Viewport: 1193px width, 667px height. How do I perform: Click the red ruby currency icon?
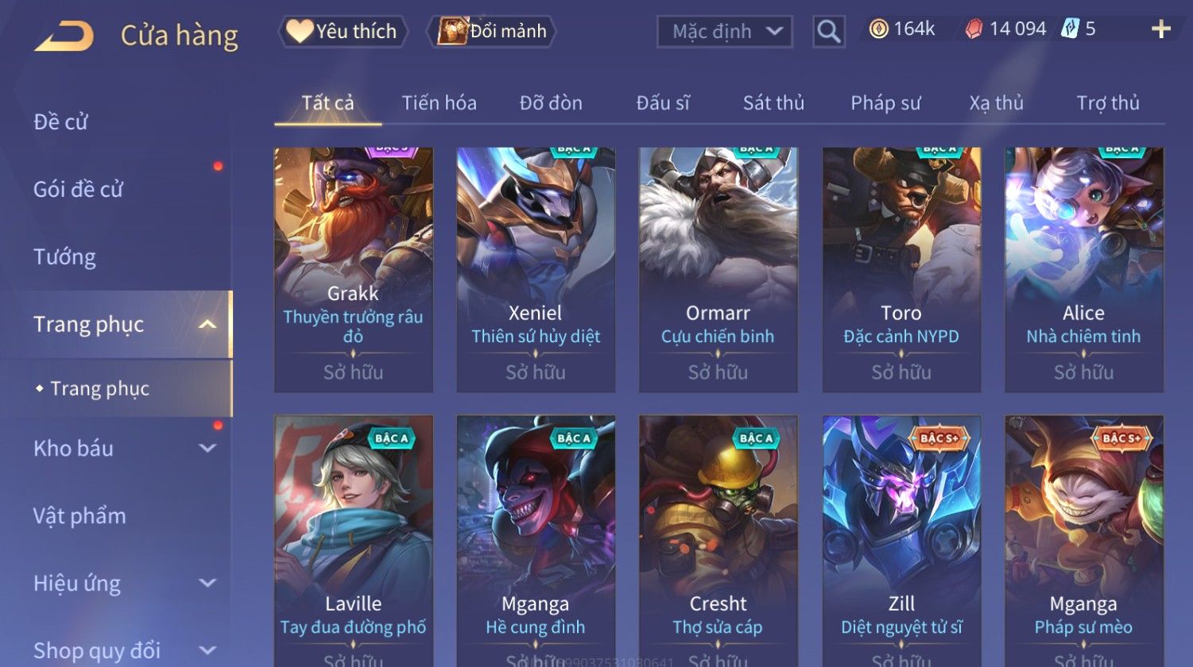tap(974, 29)
